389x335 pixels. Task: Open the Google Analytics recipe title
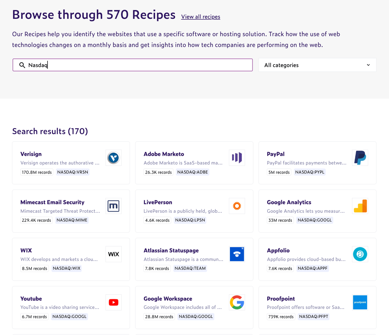pos(289,202)
